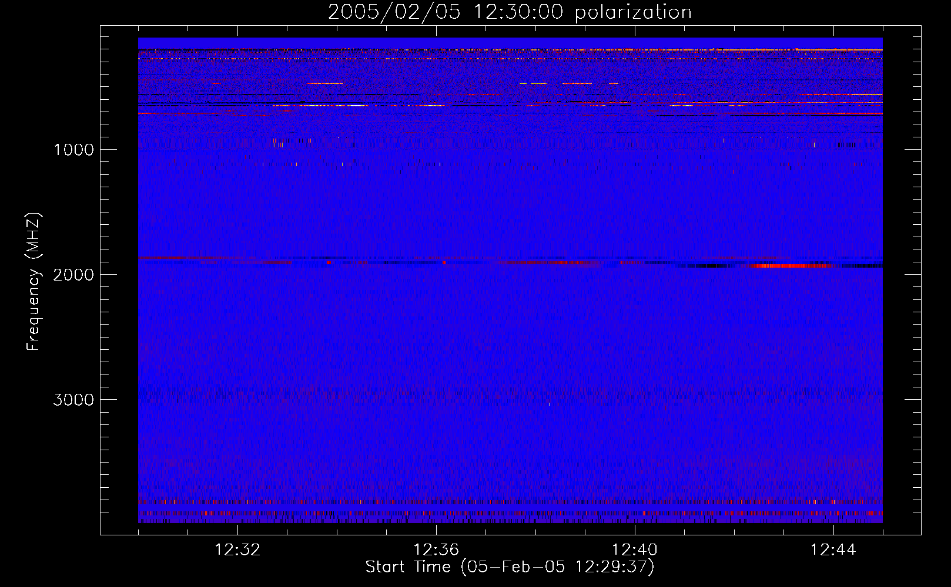Viewport: 951px width, 587px height.
Task: Click the 12:32 time tick label
Action: pos(237,550)
